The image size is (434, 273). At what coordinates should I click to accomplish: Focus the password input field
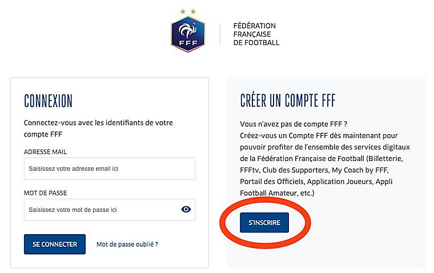[x=110, y=210]
